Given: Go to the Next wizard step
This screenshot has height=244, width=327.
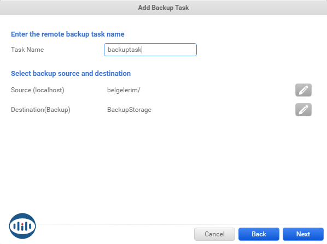Looking at the screenshot, I should tap(303, 234).
